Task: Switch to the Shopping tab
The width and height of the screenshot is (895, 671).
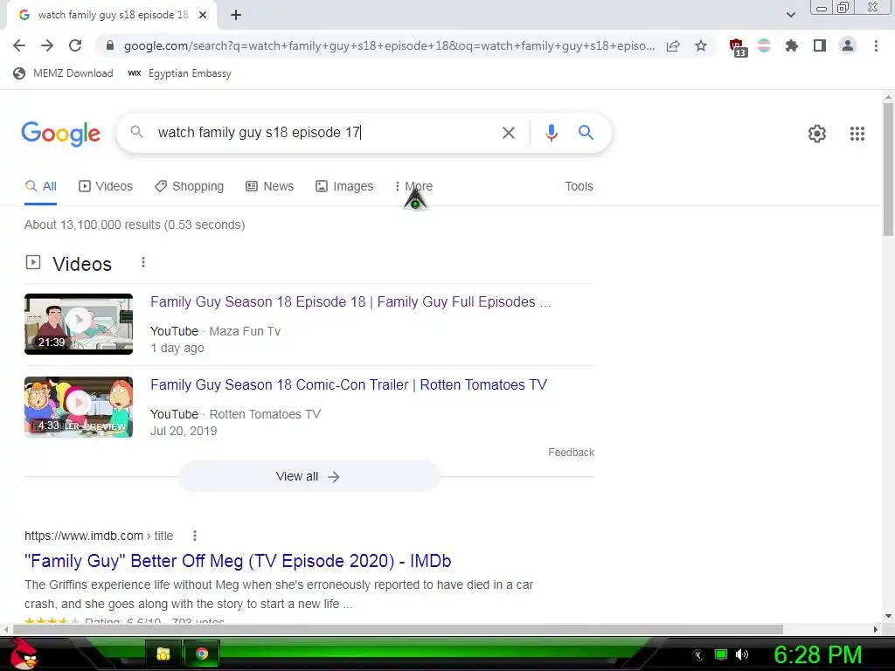Action: tap(190, 187)
